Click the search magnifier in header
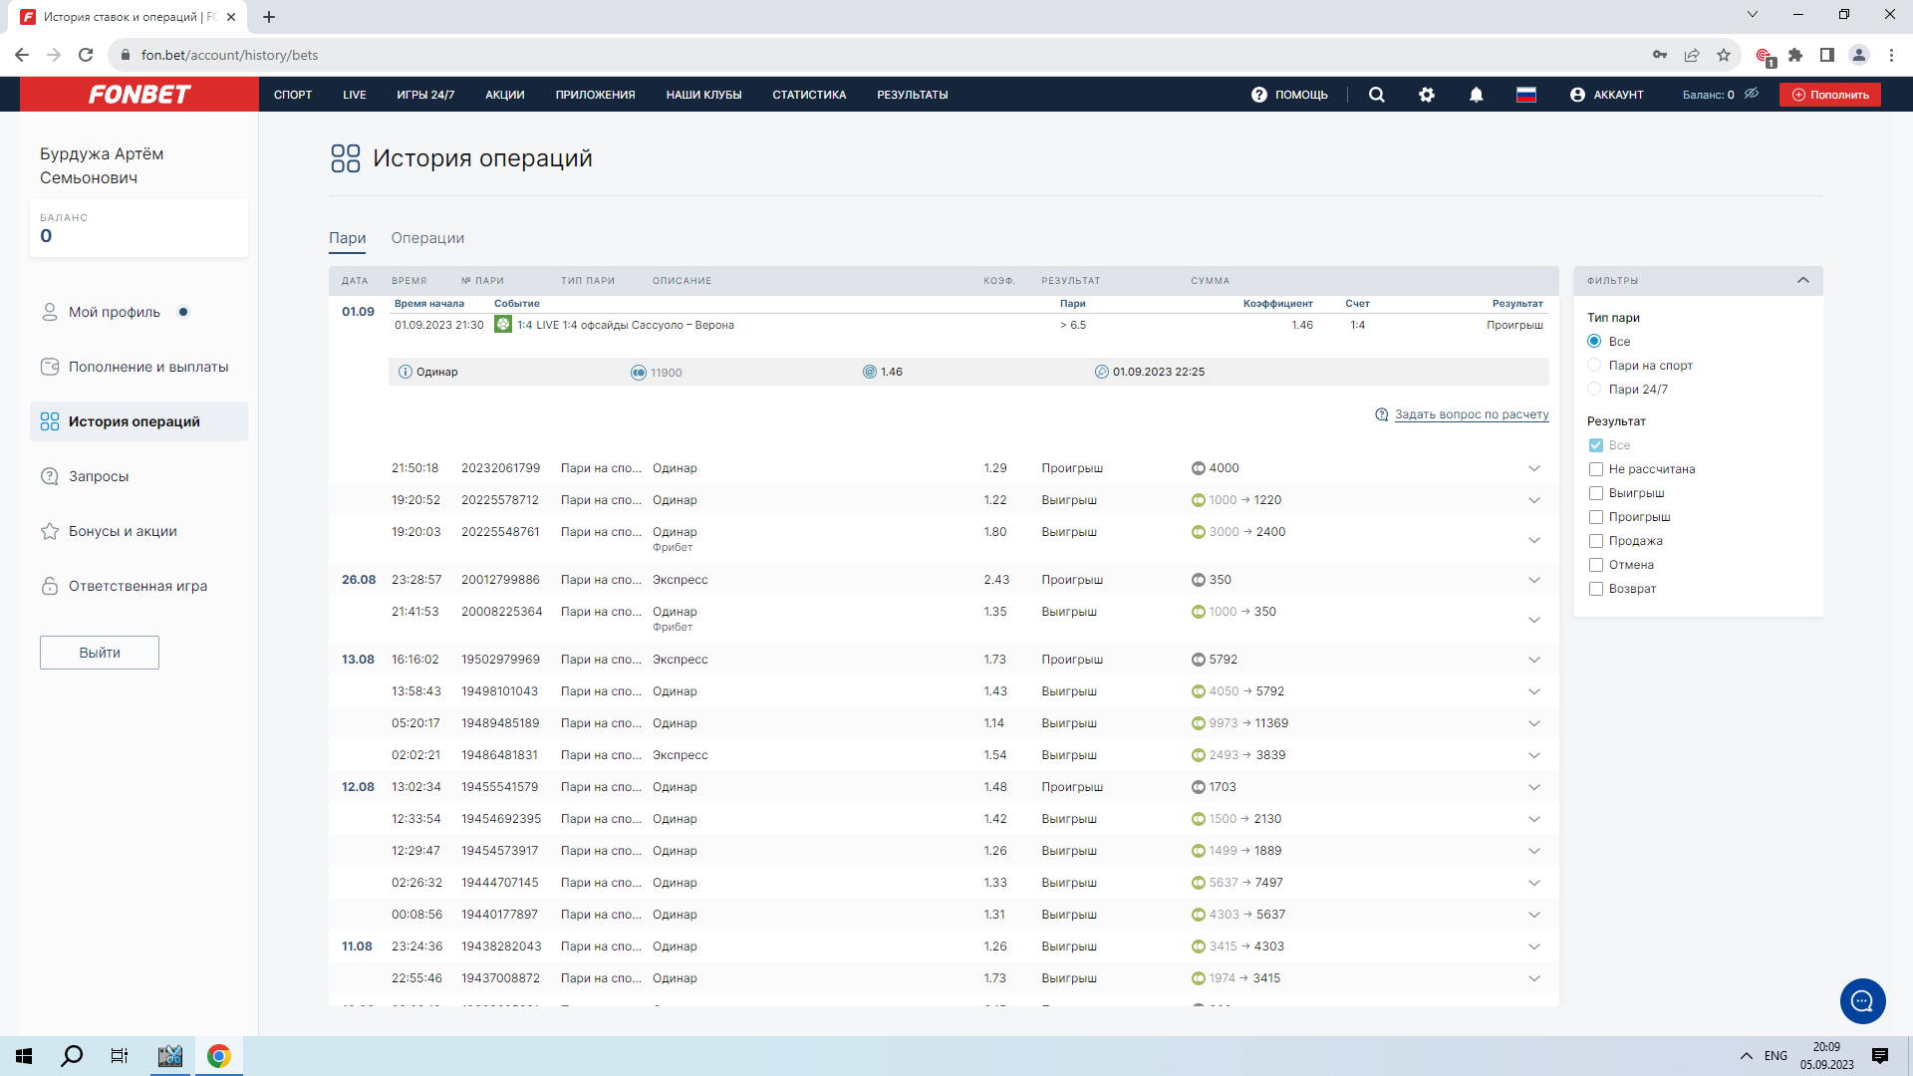This screenshot has width=1913, height=1076. [1377, 95]
